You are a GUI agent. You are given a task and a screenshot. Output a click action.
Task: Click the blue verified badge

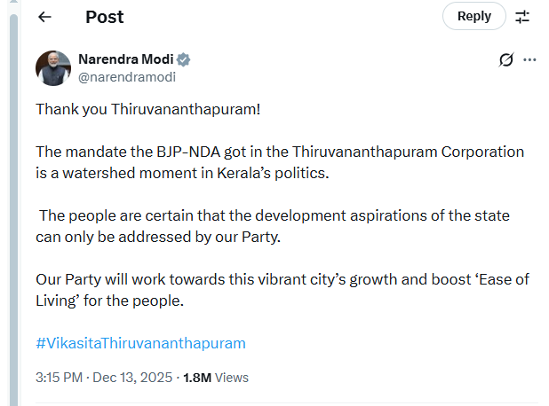(x=184, y=60)
